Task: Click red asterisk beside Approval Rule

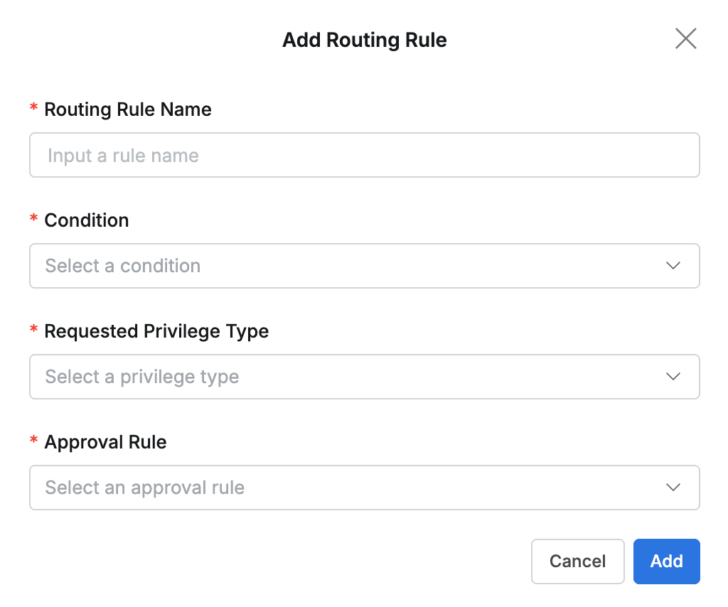Action: pos(33,441)
